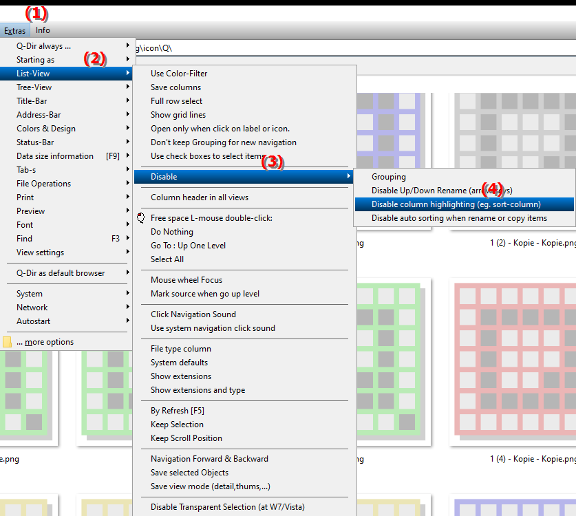Enable Click Navigation Sound

tap(245, 314)
